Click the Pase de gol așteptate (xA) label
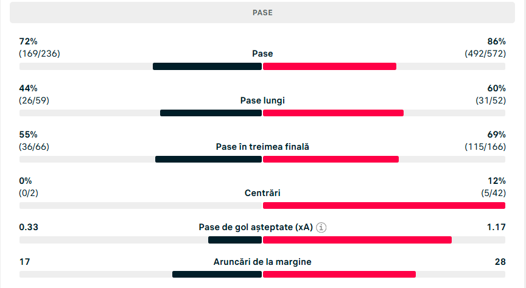The height and width of the screenshot is (288, 526). tap(256, 228)
